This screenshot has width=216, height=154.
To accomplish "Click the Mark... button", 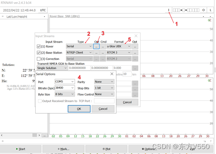I will tap(64, 149).
